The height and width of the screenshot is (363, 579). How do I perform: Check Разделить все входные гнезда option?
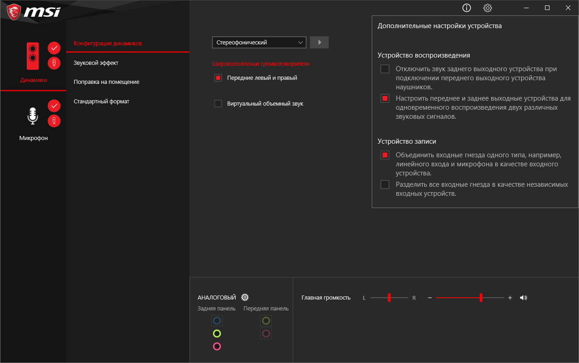385,184
